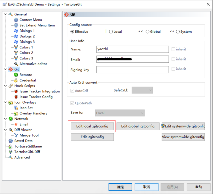Click the TortoiseGitUDiff icon
Screen dimensions: 213x194
(x=11, y=152)
